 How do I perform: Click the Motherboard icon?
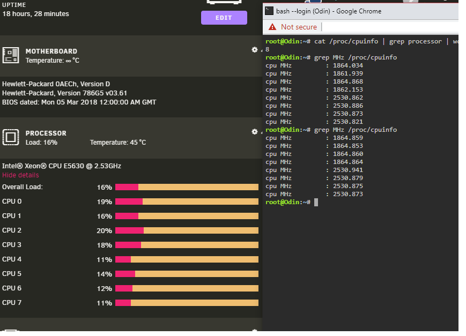point(11,55)
